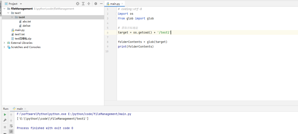Viewport: 298px width, 134px height.
Task: Click Collapse All icon in Project panel
Action: (89, 4)
